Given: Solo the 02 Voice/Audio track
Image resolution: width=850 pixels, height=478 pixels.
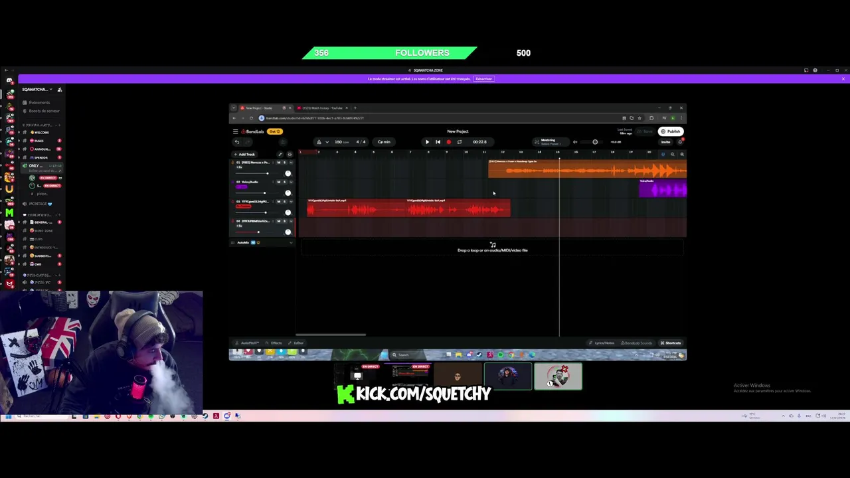Looking at the screenshot, I should 285,182.
